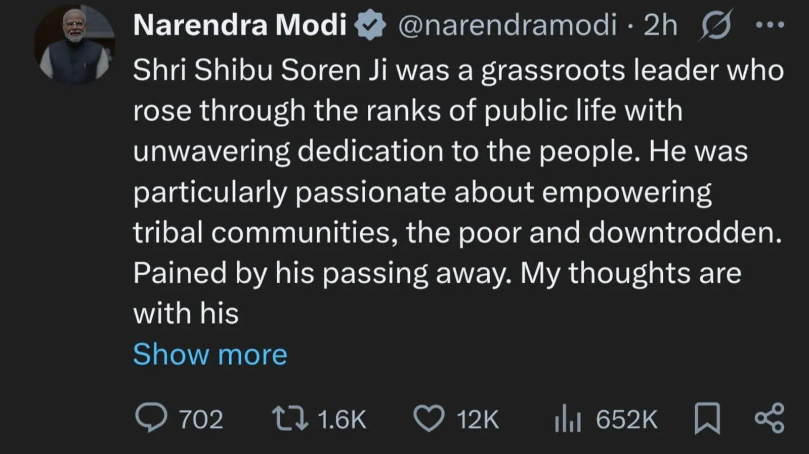Tap the Grok explain-post icon
The height and width of the screenshot is (454, 809).
[x=715, y=25]
